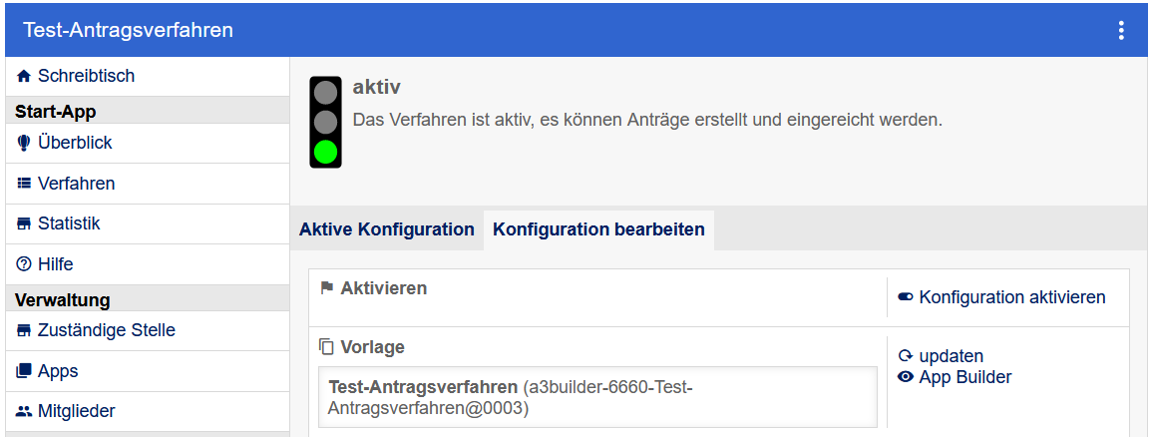
Task: Toggle Konfiguration aktivieren switch
Action: 906,297
